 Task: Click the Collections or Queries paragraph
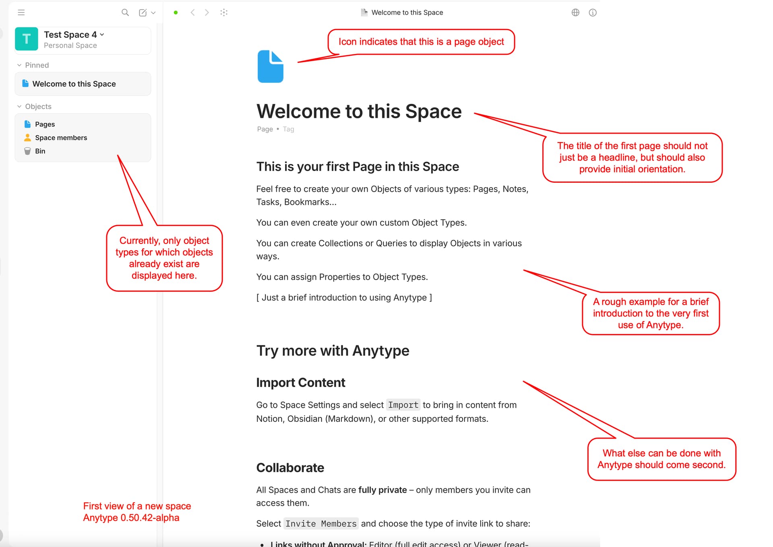tap(389, 250)
